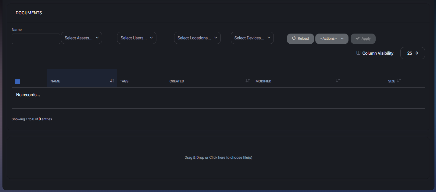Click the Column Visibility label text
This screenshot has width=436, height=192.
click(378, 53)
